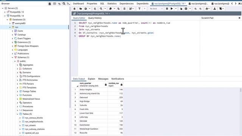242x136 pixels.
Task: Collapse the Schemas (1) node
Action: point(12,57)
